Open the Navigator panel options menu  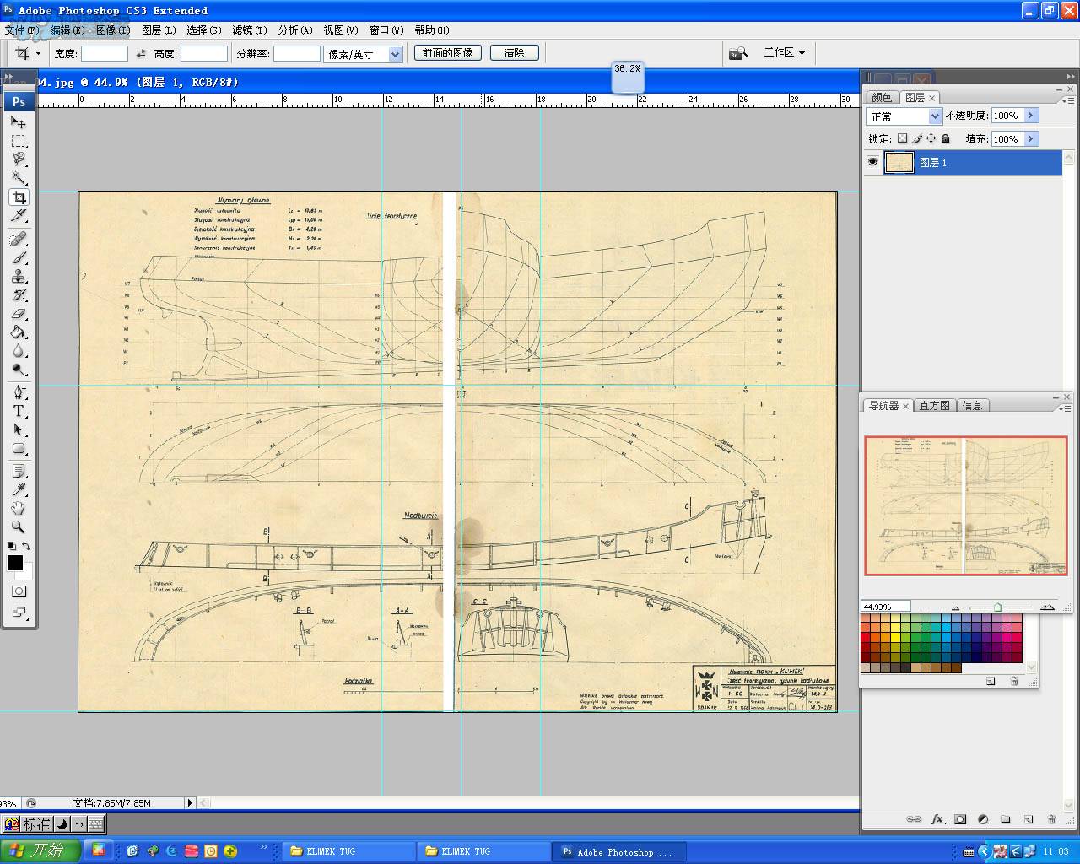coord(1066,408)
